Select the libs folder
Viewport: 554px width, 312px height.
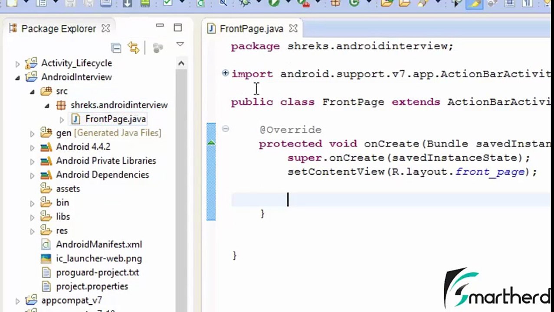(63, 216)
